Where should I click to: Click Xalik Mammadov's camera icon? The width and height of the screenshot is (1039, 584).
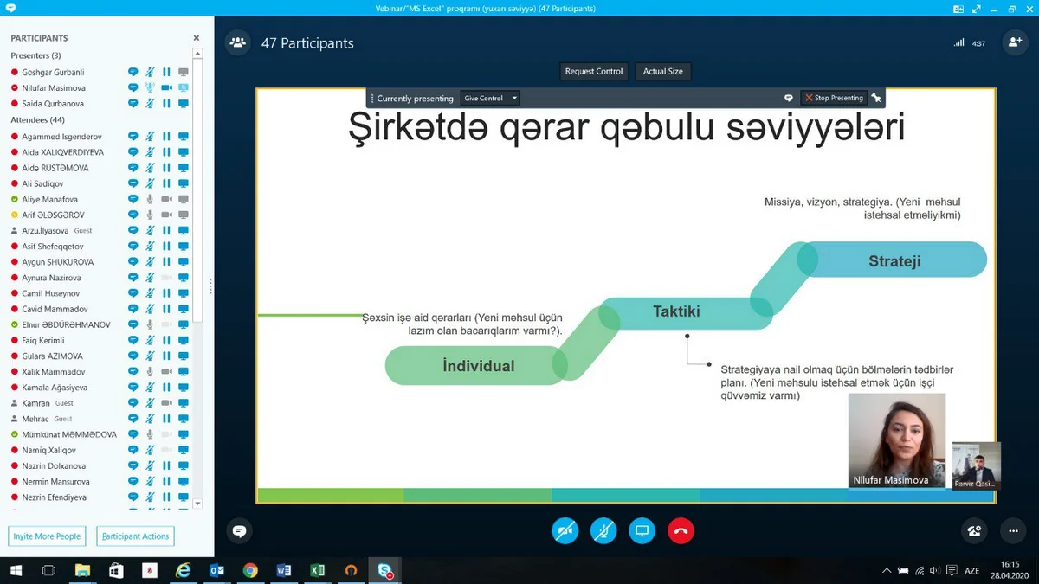[166, 372]
